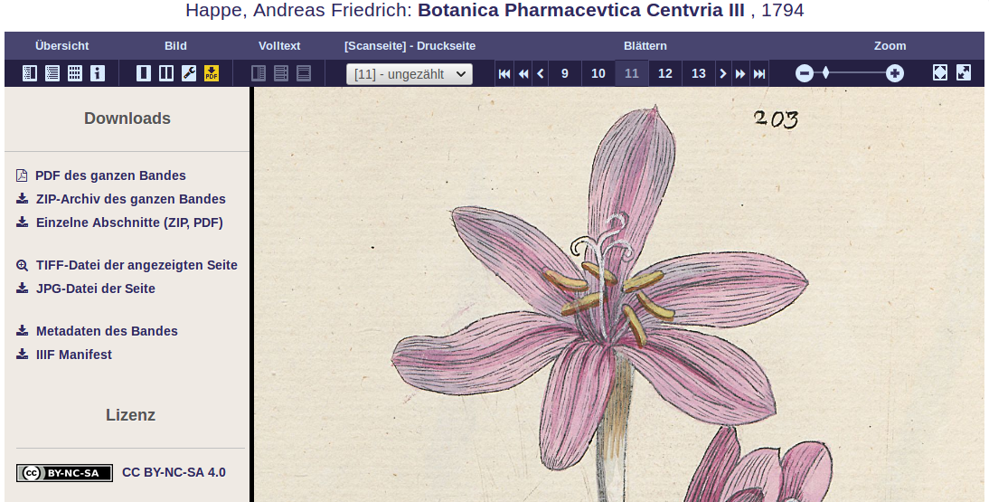This screenshot has width=989, height=502.
Task: Go to page 12
Action: [664, 74]
